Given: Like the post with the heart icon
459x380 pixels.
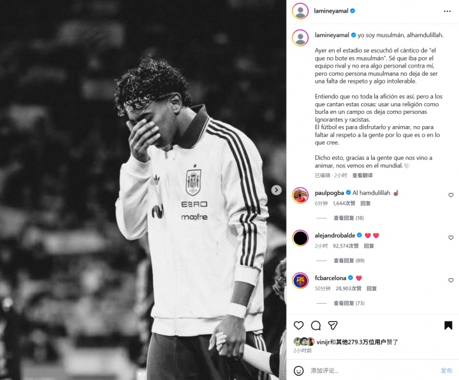Looking at the screenshot, I should pos(298,325).
